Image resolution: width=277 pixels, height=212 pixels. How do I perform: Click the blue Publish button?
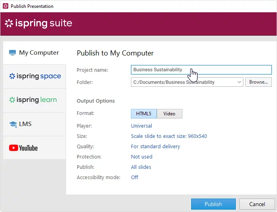213,204
